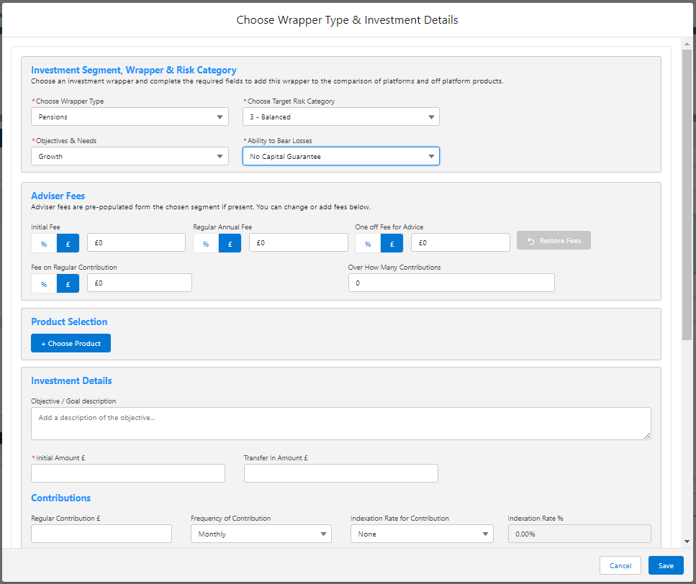Open Indexation Rate for Contribution dropdown
Screen dimensions: 696x584
coord(421,534)
